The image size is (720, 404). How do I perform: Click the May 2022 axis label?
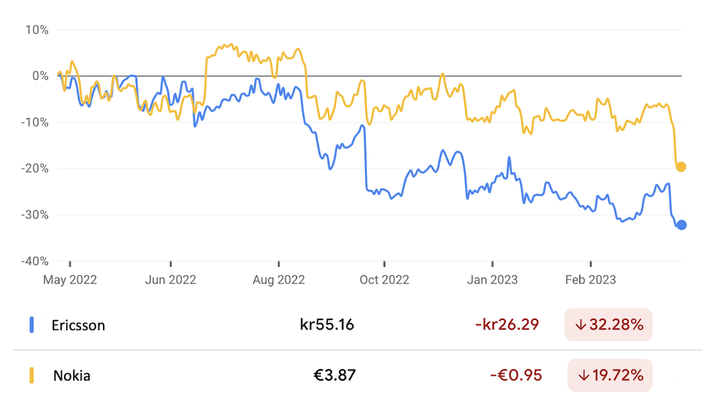click(70, 280)
